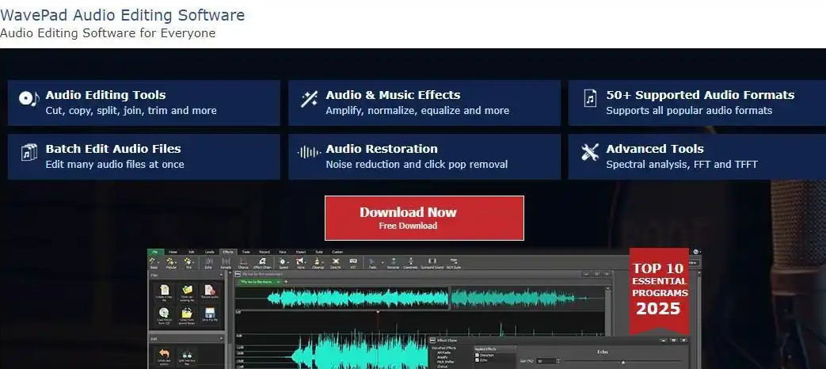Click the Split into two files icon
The width and height of the screenshot is (826, 369).
187,356
